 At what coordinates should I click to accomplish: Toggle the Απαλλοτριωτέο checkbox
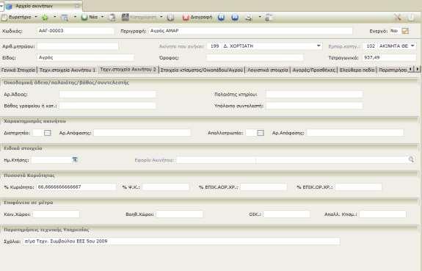coord(261,133)
